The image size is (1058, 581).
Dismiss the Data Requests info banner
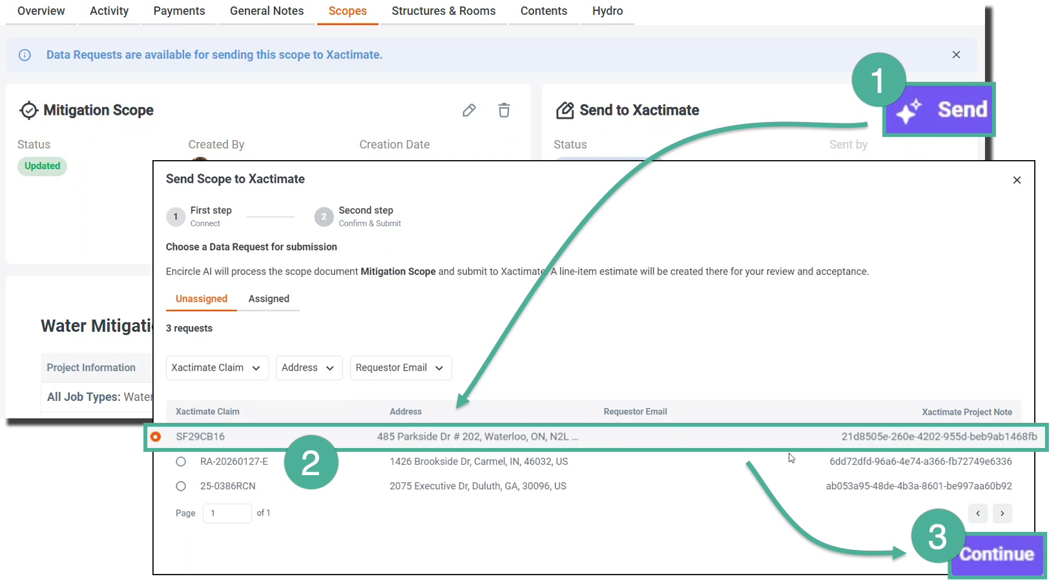[x=956, y=55]
